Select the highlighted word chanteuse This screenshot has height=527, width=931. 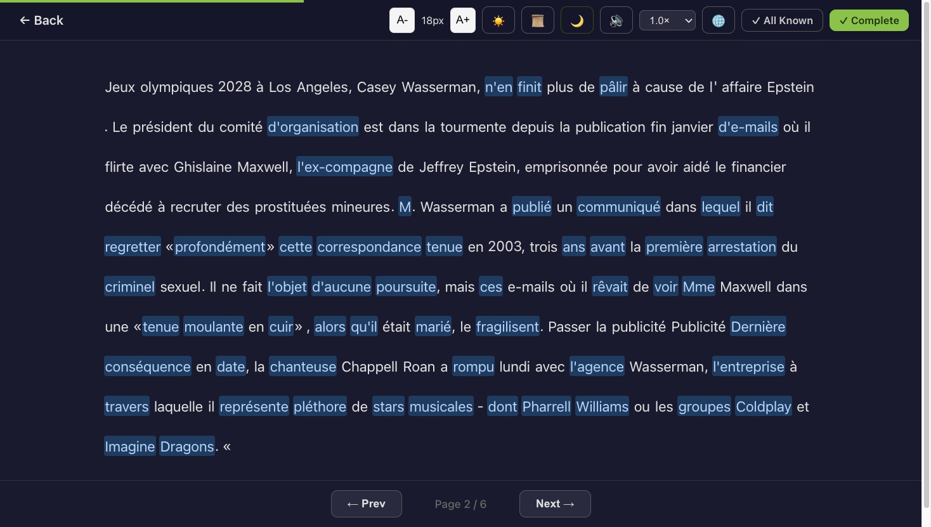click(x=303, y=367)
